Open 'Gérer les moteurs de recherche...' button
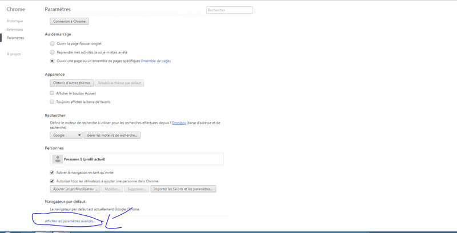The height and width of the screenshot is (233, 457). pyautogui.click(x=112, y=136)
